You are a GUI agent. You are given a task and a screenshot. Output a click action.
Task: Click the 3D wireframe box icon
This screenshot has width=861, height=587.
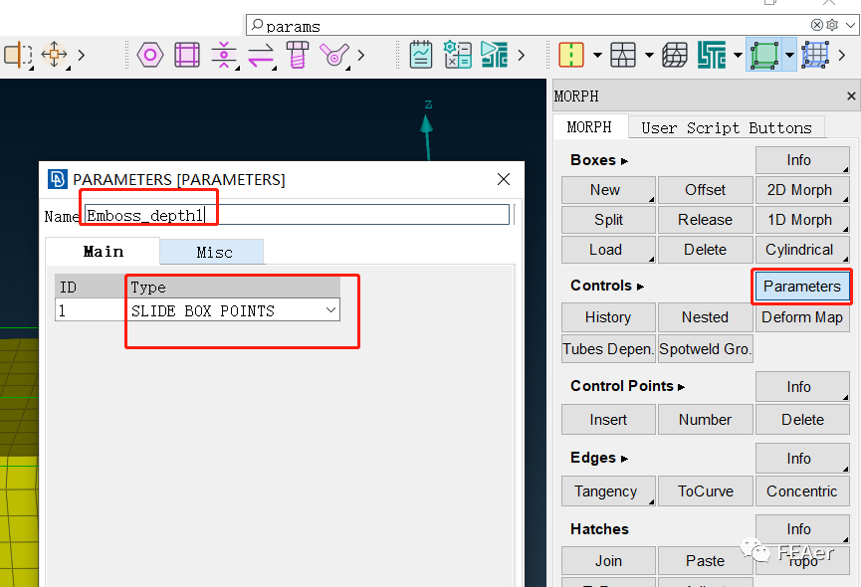click(674, 55)
